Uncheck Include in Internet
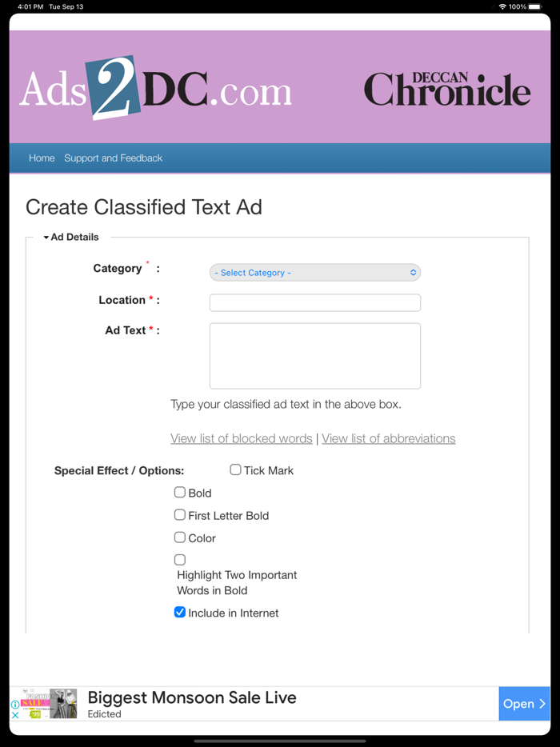The height and width of the screenshot is (747, 560). click(x=179, y=612)
